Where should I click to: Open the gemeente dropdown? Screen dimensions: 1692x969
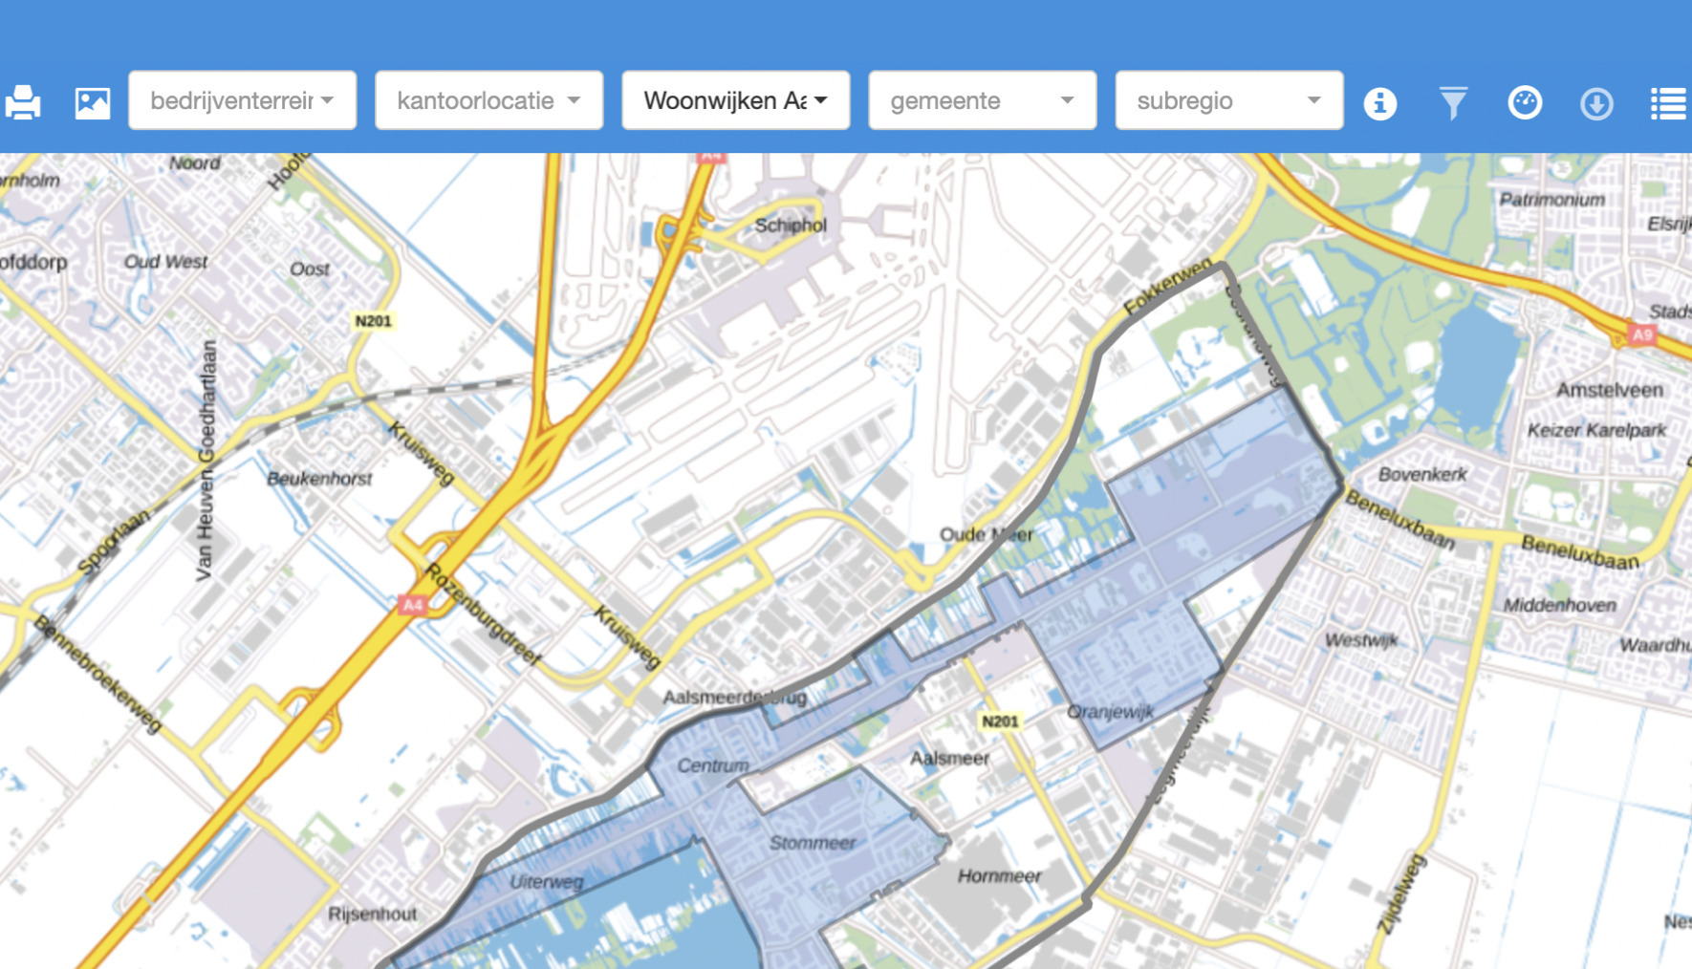pos(983,100)
